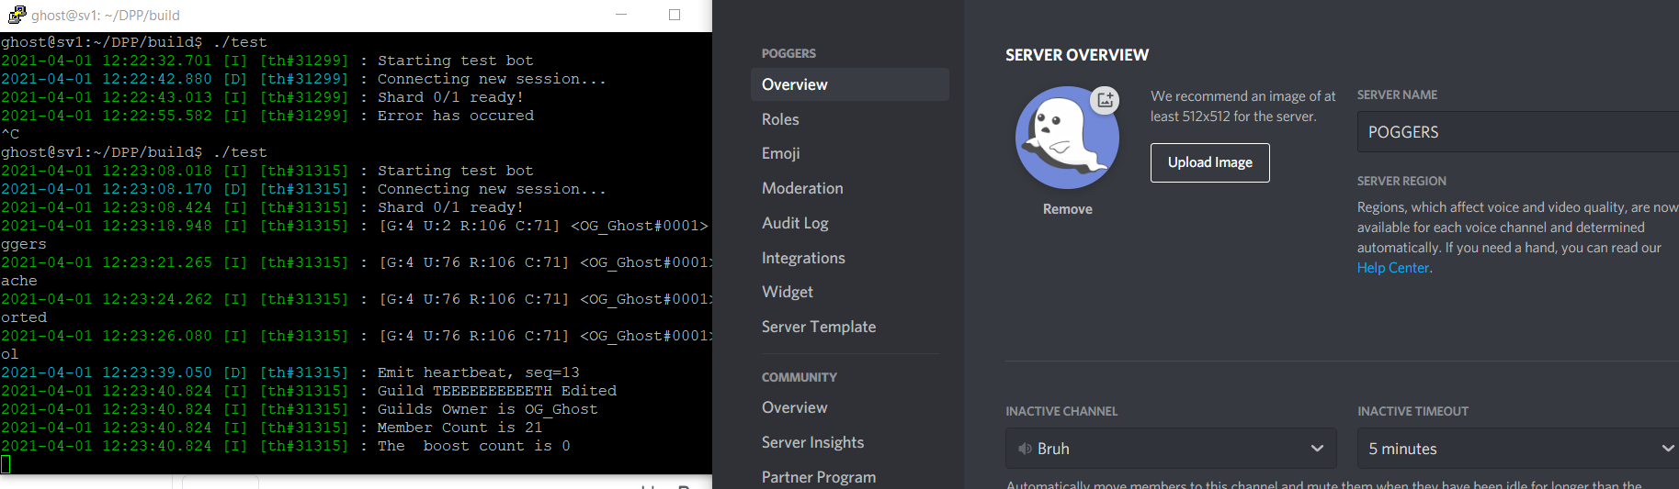Image resolution: width=1679 pixels, height=489 pixels.
Task: Open the Help Center link
Action: pyautogui.click(x=1393, y=268)
